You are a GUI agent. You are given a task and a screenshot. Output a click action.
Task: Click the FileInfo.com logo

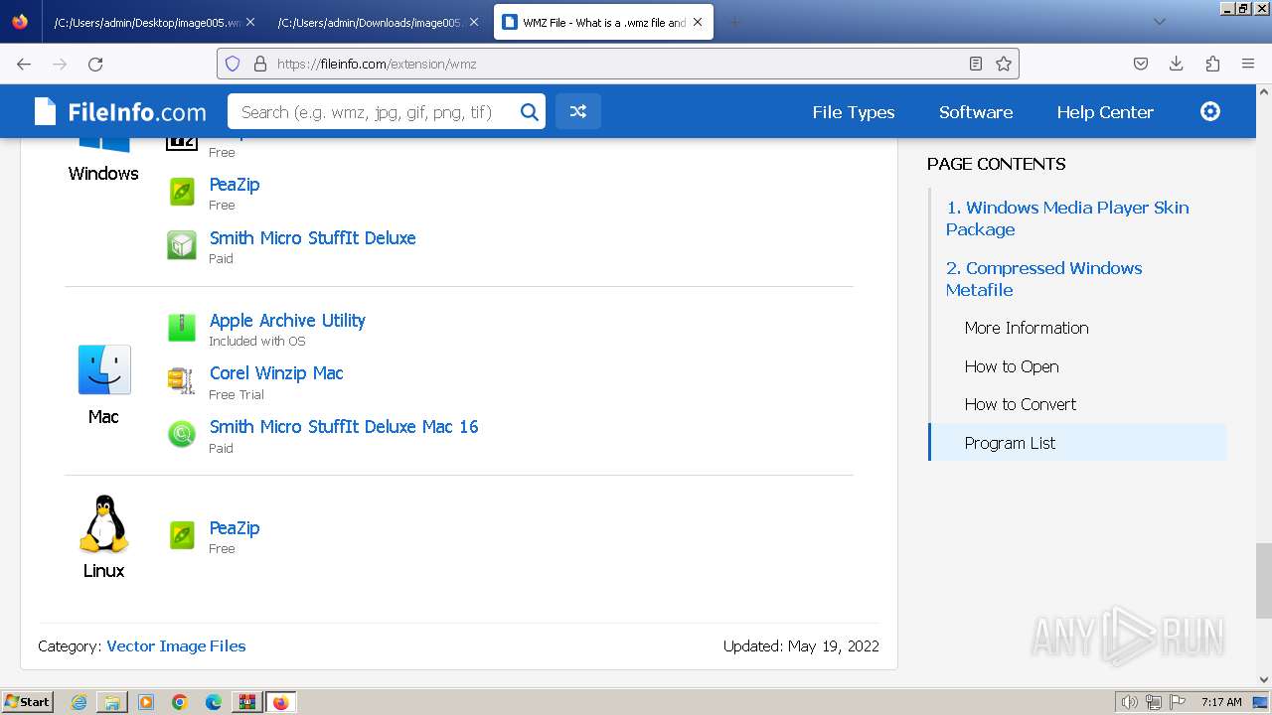[x=119, y=112]
